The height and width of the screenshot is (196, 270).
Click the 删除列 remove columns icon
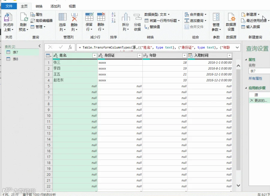point(74,17)
